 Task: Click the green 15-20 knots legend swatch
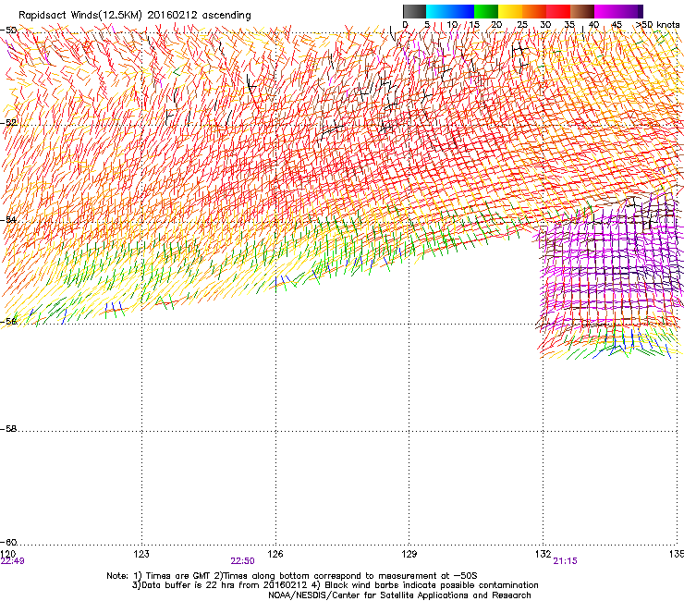[x=486, y=11]
